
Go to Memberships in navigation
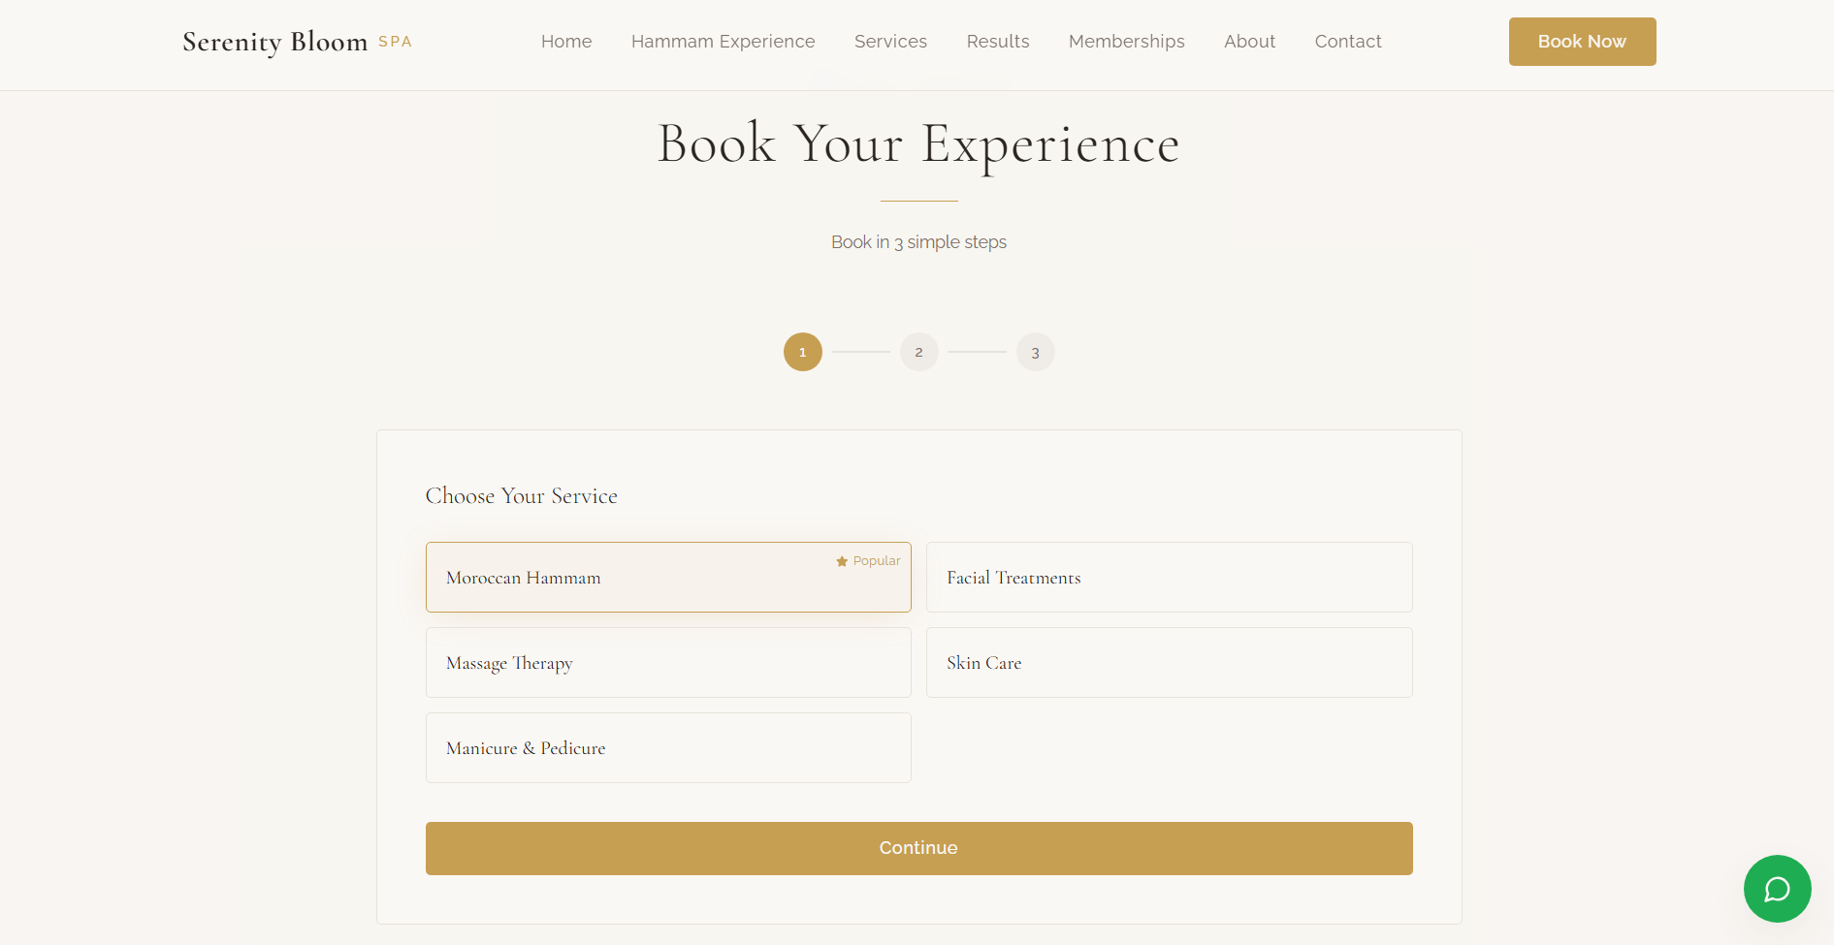pyautogui.click(x=1126, y=42)
